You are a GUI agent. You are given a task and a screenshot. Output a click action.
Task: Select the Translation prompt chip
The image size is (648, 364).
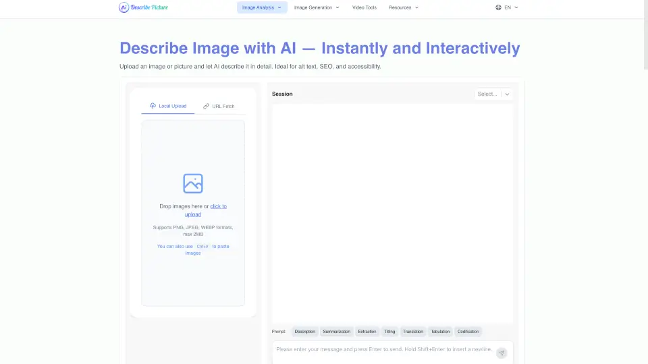pyautogui.click(x=413, y=332)
